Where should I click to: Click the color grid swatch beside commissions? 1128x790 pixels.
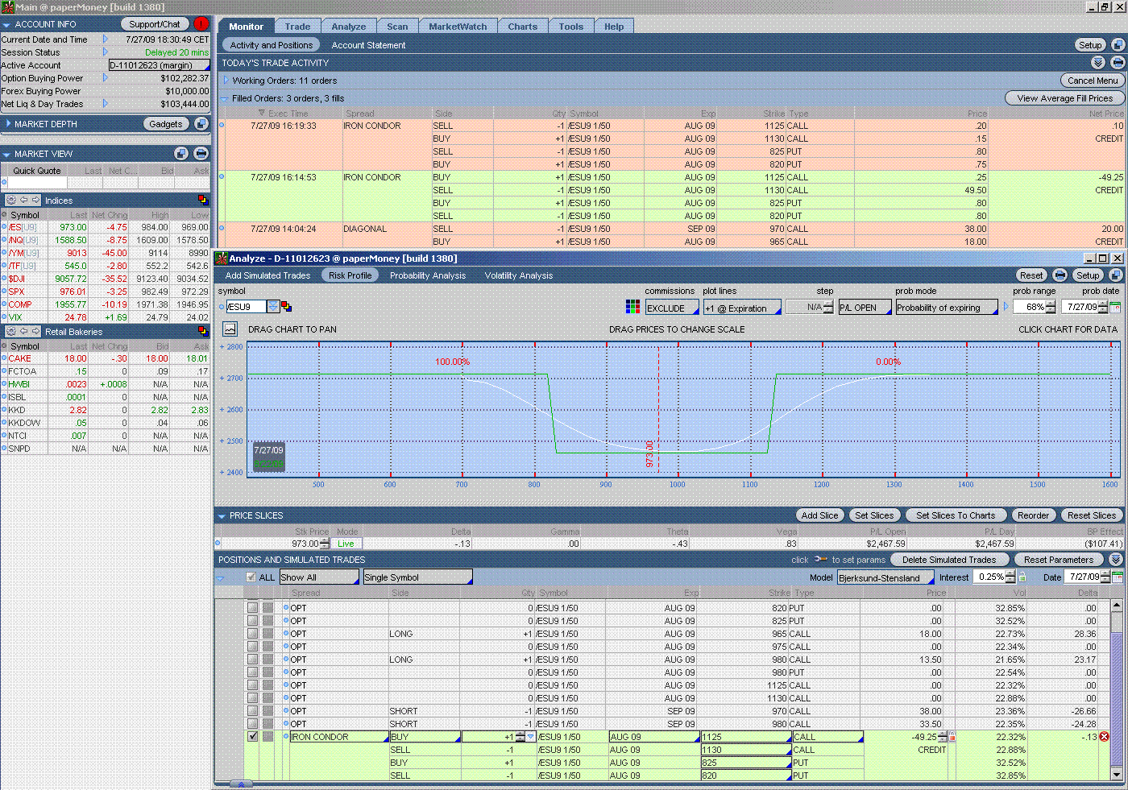(x=632, y=307)
